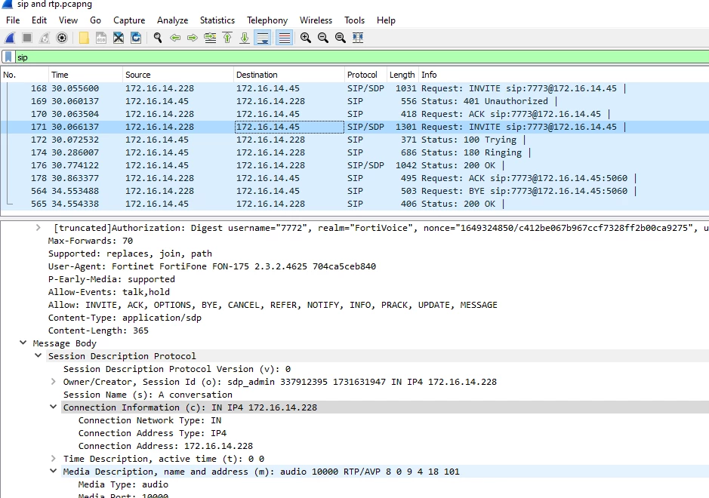
Task: Stop capturing packets with the square icon
Action: [27, 38]
